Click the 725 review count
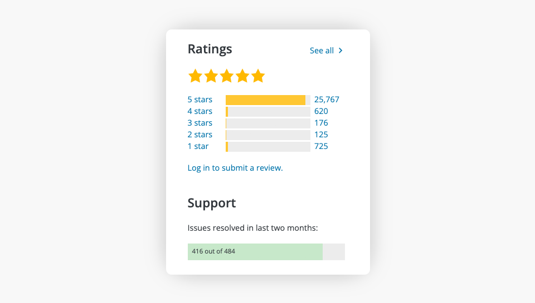Screen dimensions: 535x303 tap(321, 146)
